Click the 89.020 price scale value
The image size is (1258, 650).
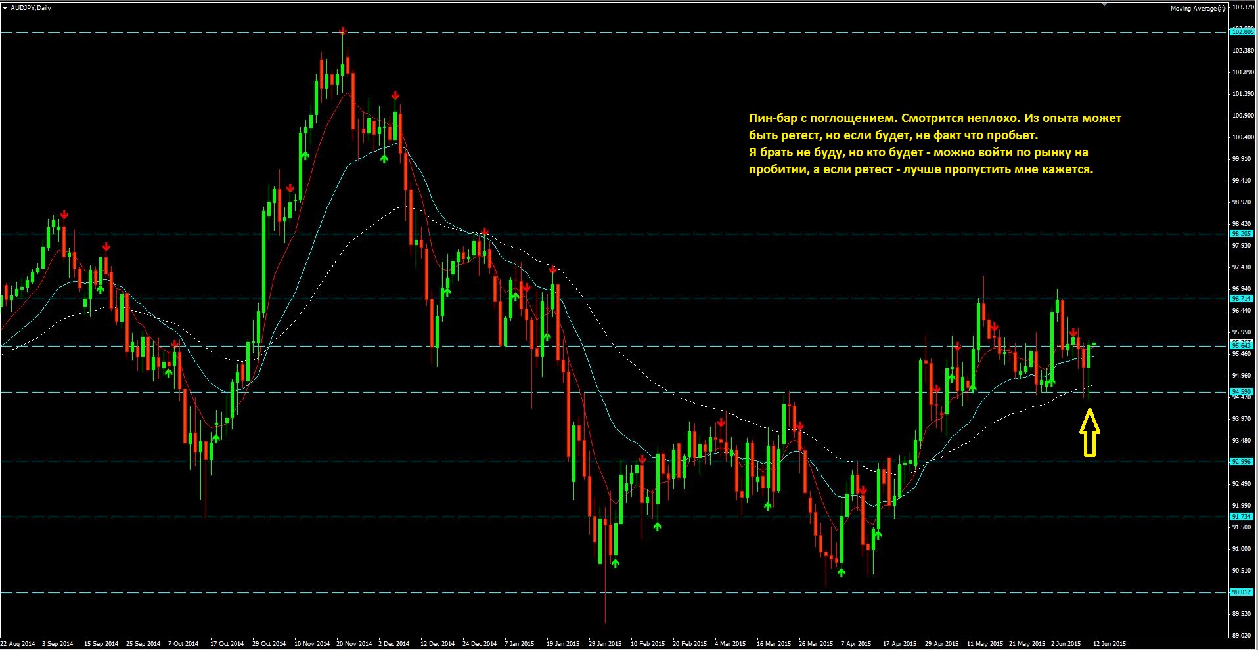pyautogui.click(x=1243, y=636)
